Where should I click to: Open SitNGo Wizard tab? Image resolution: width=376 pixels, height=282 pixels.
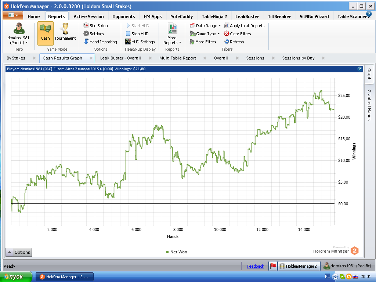coord(314,17)
